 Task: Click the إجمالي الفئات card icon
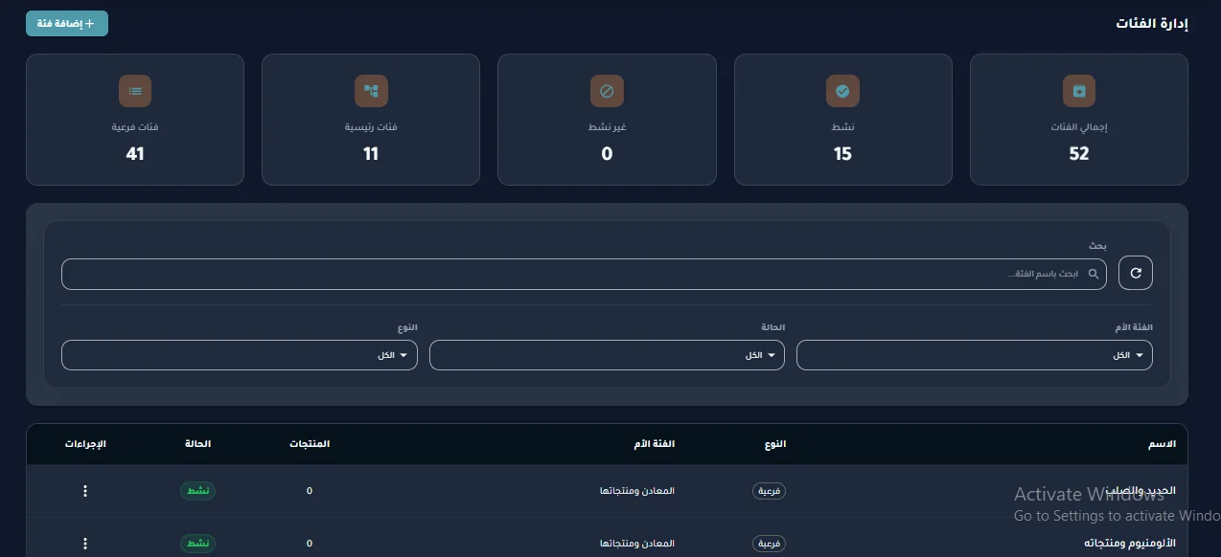pos(1079,91)
